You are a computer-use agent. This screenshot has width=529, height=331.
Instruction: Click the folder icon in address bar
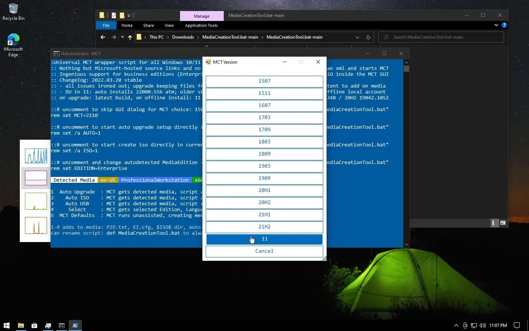click(x=139, y=37)
